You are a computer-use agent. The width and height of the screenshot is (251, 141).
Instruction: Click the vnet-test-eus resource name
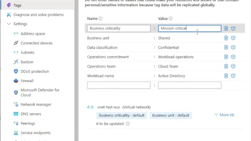(109, 107)
